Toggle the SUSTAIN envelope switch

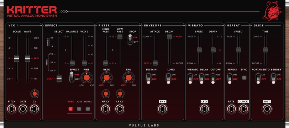148,78
